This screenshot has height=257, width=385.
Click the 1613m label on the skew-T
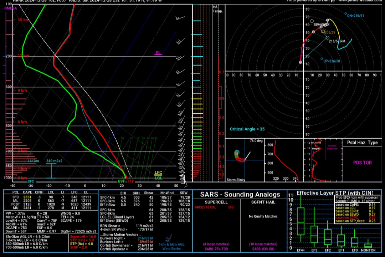coord(34,161)
